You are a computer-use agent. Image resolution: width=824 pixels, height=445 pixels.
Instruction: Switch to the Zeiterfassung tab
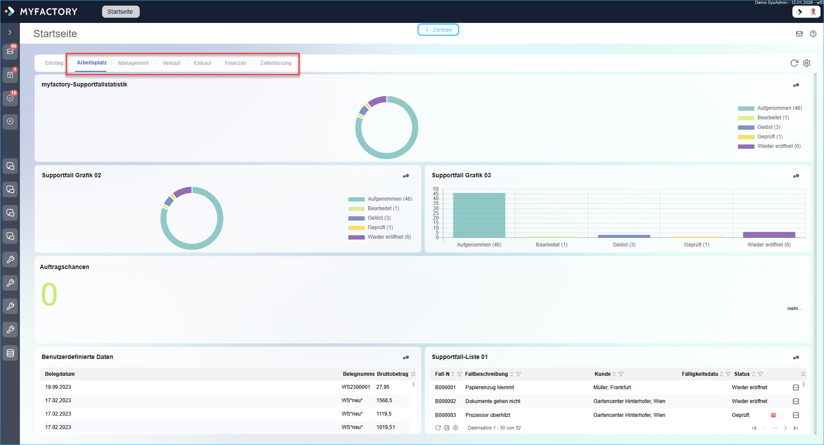(276, 63)
